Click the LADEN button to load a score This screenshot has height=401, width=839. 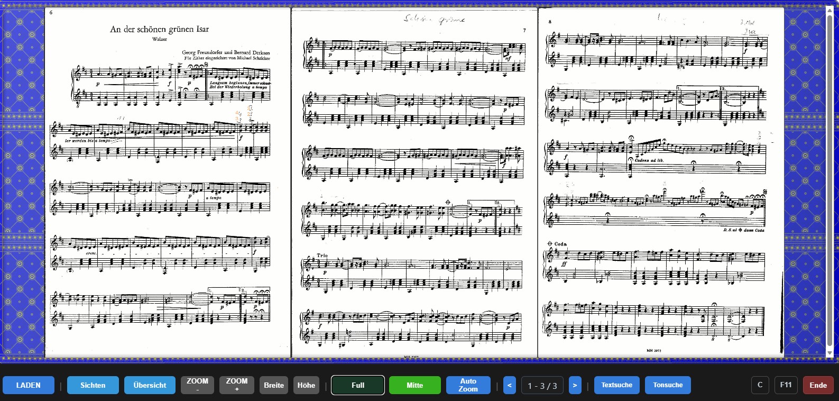tap(29, 385)
